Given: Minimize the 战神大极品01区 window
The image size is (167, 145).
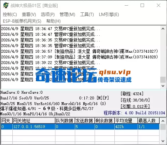Looking at the screenshot, I should (x=126, y=5).
